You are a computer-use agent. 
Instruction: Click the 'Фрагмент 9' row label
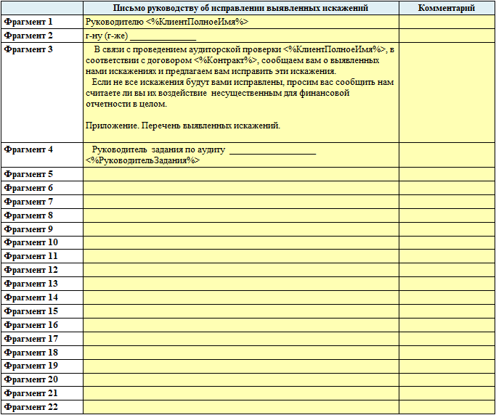coord(42,229)
